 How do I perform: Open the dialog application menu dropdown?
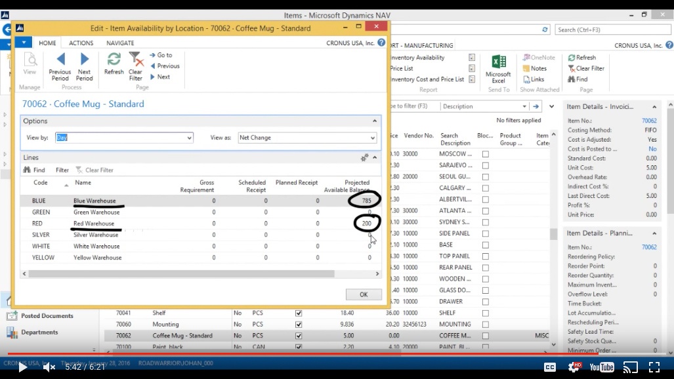(x=24, y=43)
